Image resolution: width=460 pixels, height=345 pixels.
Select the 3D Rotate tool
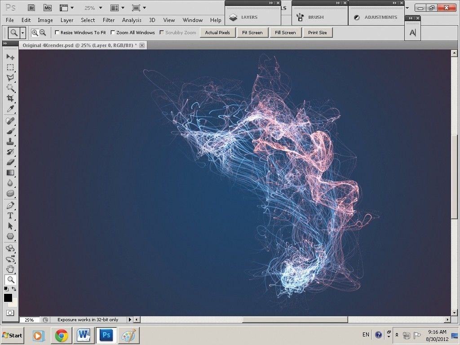pyautogui.click(x=10, y=248)
